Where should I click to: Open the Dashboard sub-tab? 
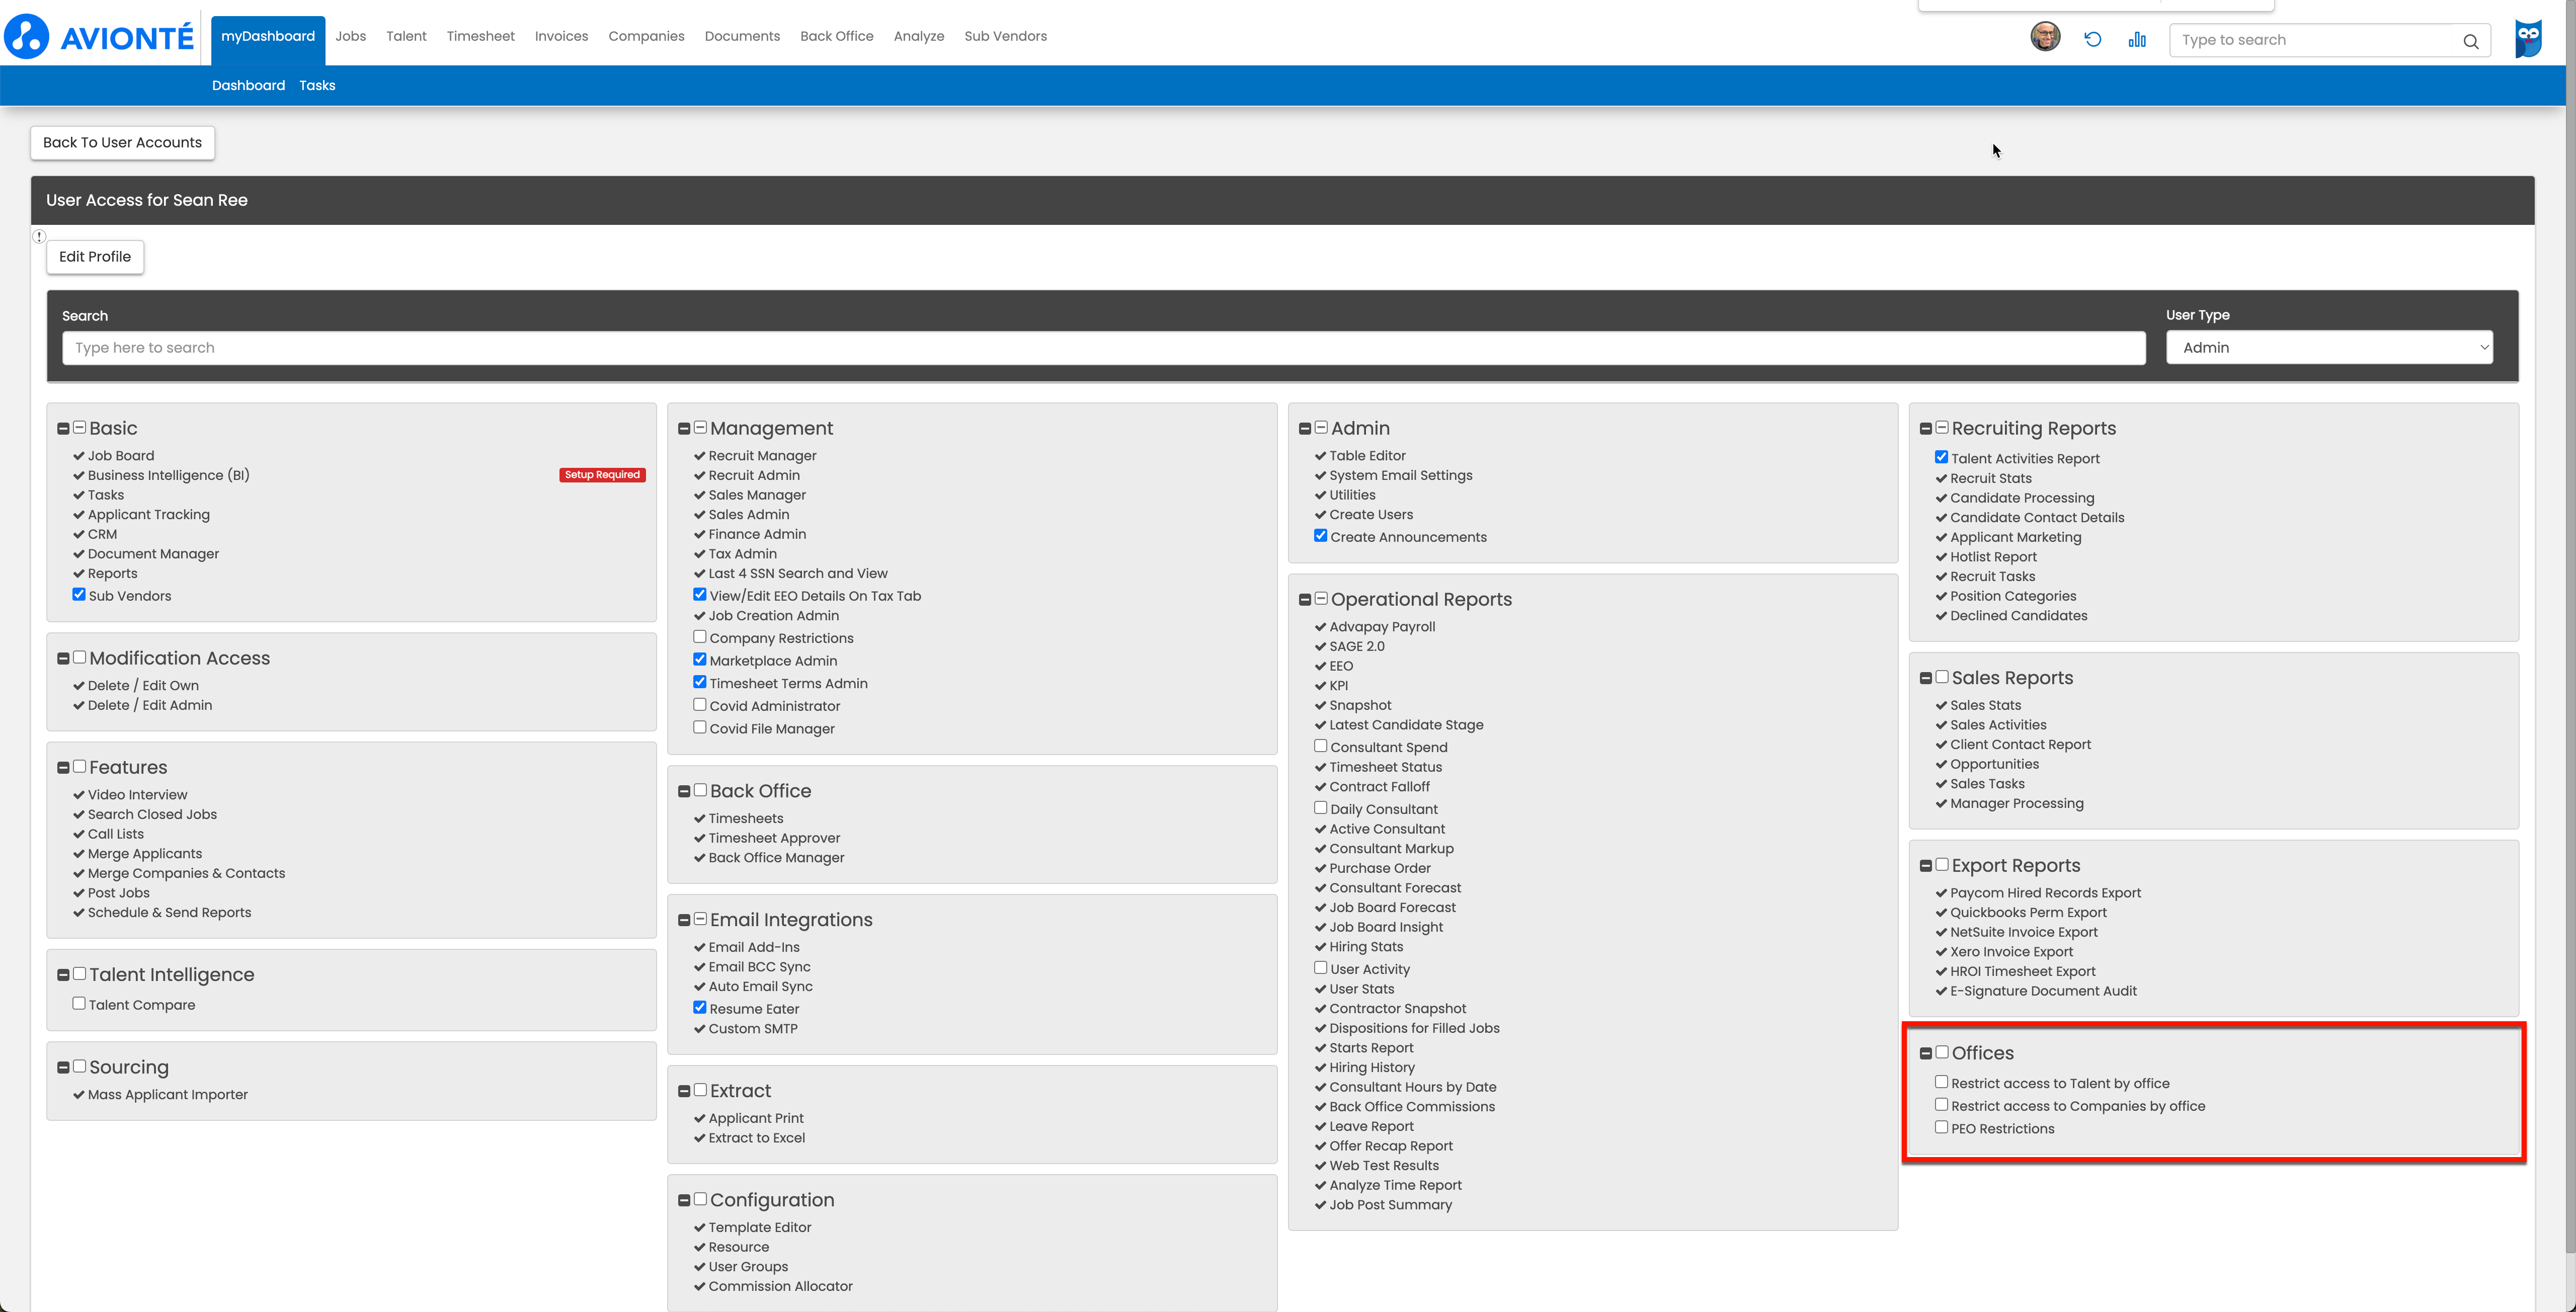(248, 86)
